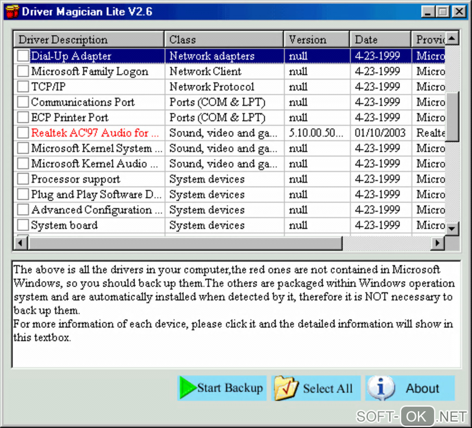This screenshot has height=428, width=472.
Task: Click the Select All button label
Action: tap(328, 389)
